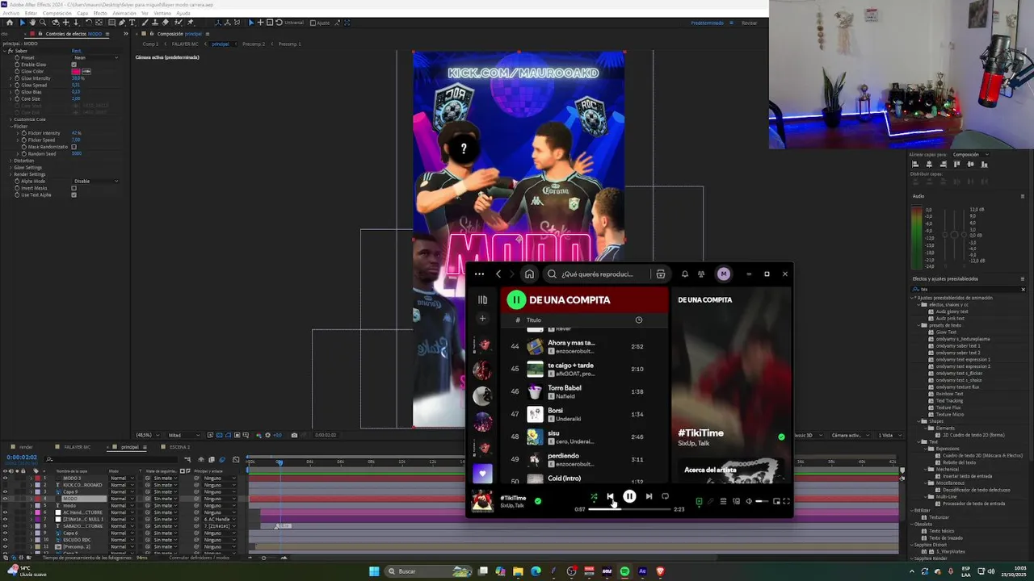Switch to ESCENA 2 timeline tab
This screenshot has height=581, width=1034.
179,447
